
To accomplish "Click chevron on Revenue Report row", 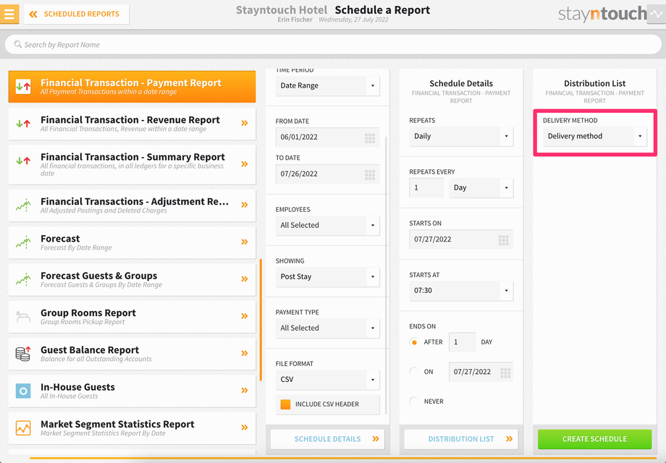I will 245,123.
